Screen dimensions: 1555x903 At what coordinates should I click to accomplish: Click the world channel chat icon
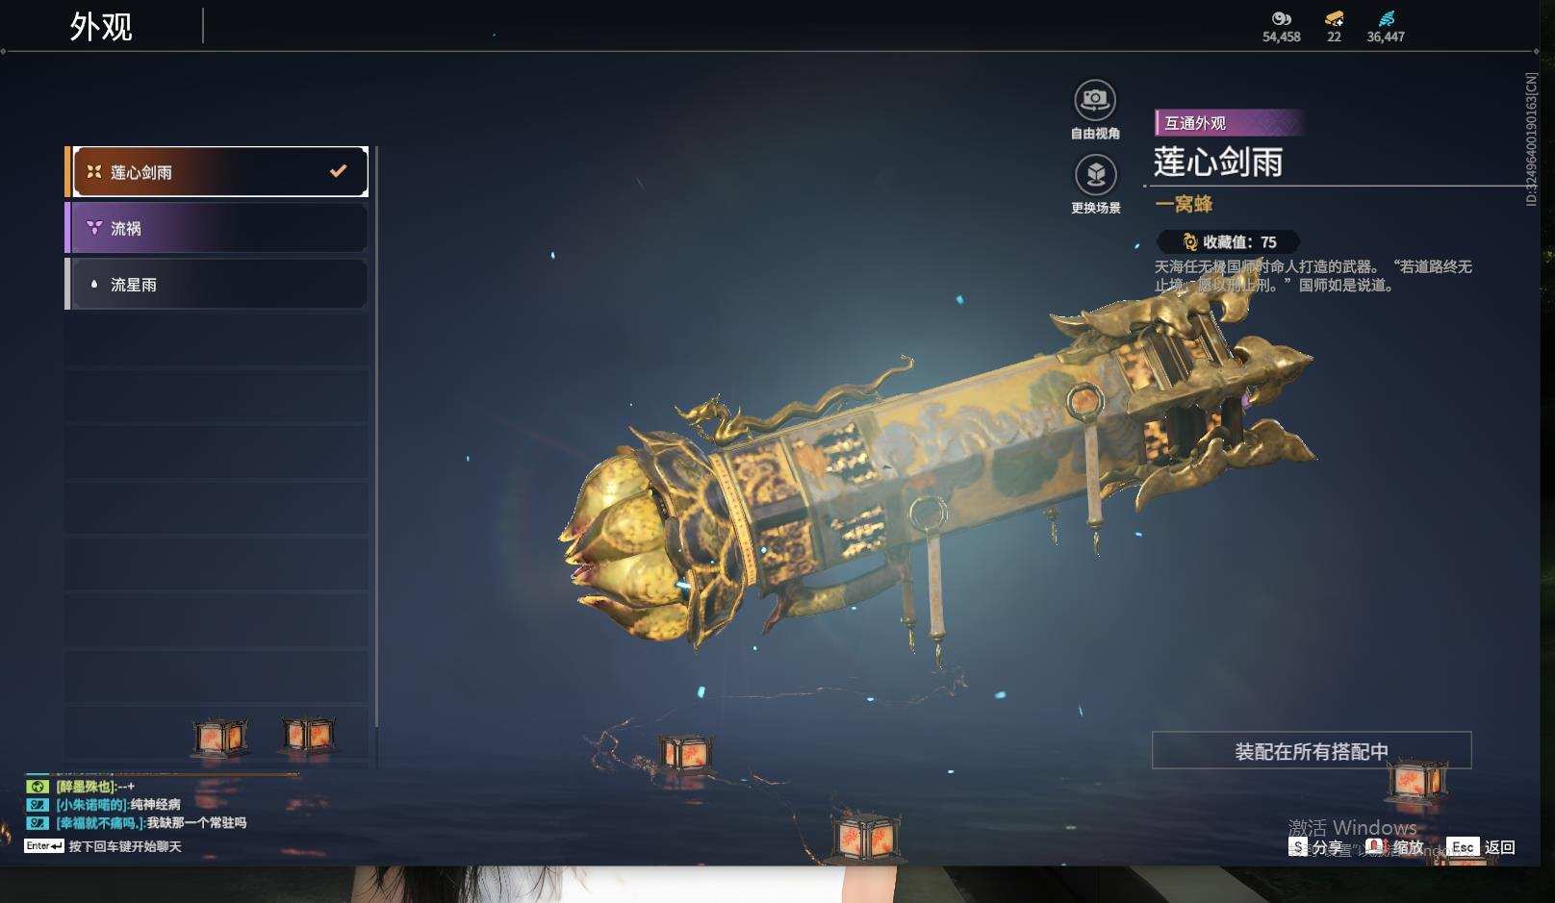[37, 787]
